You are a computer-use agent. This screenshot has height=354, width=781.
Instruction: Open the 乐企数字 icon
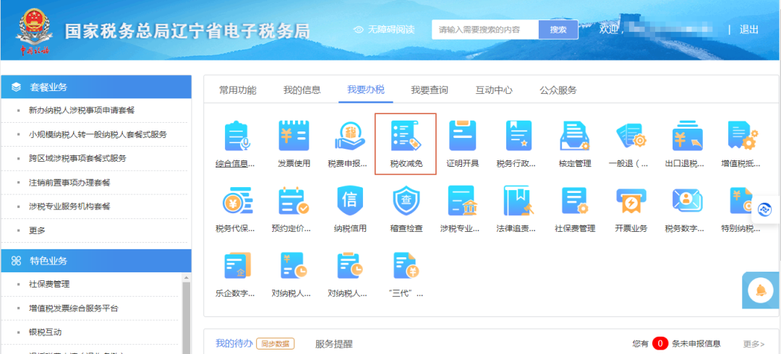pyautogui.click(x=236, y=266)
